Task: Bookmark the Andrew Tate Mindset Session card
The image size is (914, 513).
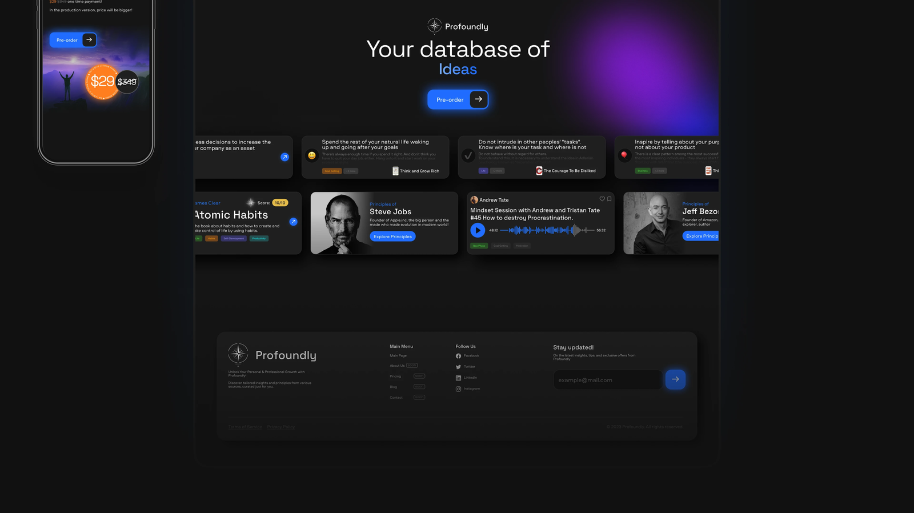Action: tap(610, 199)
